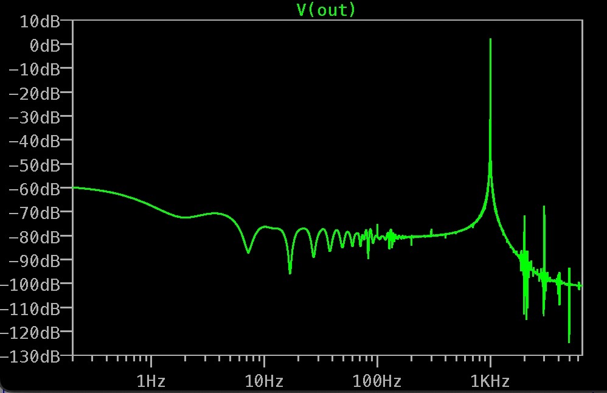Click the 1Hz frequency label
Viewport: 607px width, 393px height.
(x=151, y=382)
